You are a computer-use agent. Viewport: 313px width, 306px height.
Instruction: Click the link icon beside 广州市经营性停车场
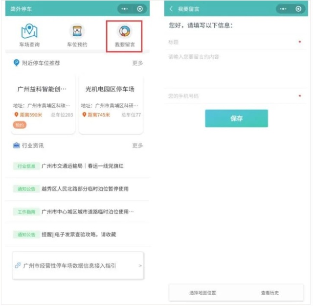(18, 265)
